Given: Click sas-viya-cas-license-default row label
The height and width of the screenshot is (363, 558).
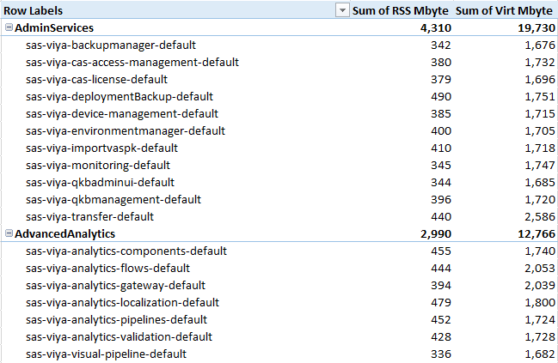Looking at the screenshot, I should (x=96, y=79).
